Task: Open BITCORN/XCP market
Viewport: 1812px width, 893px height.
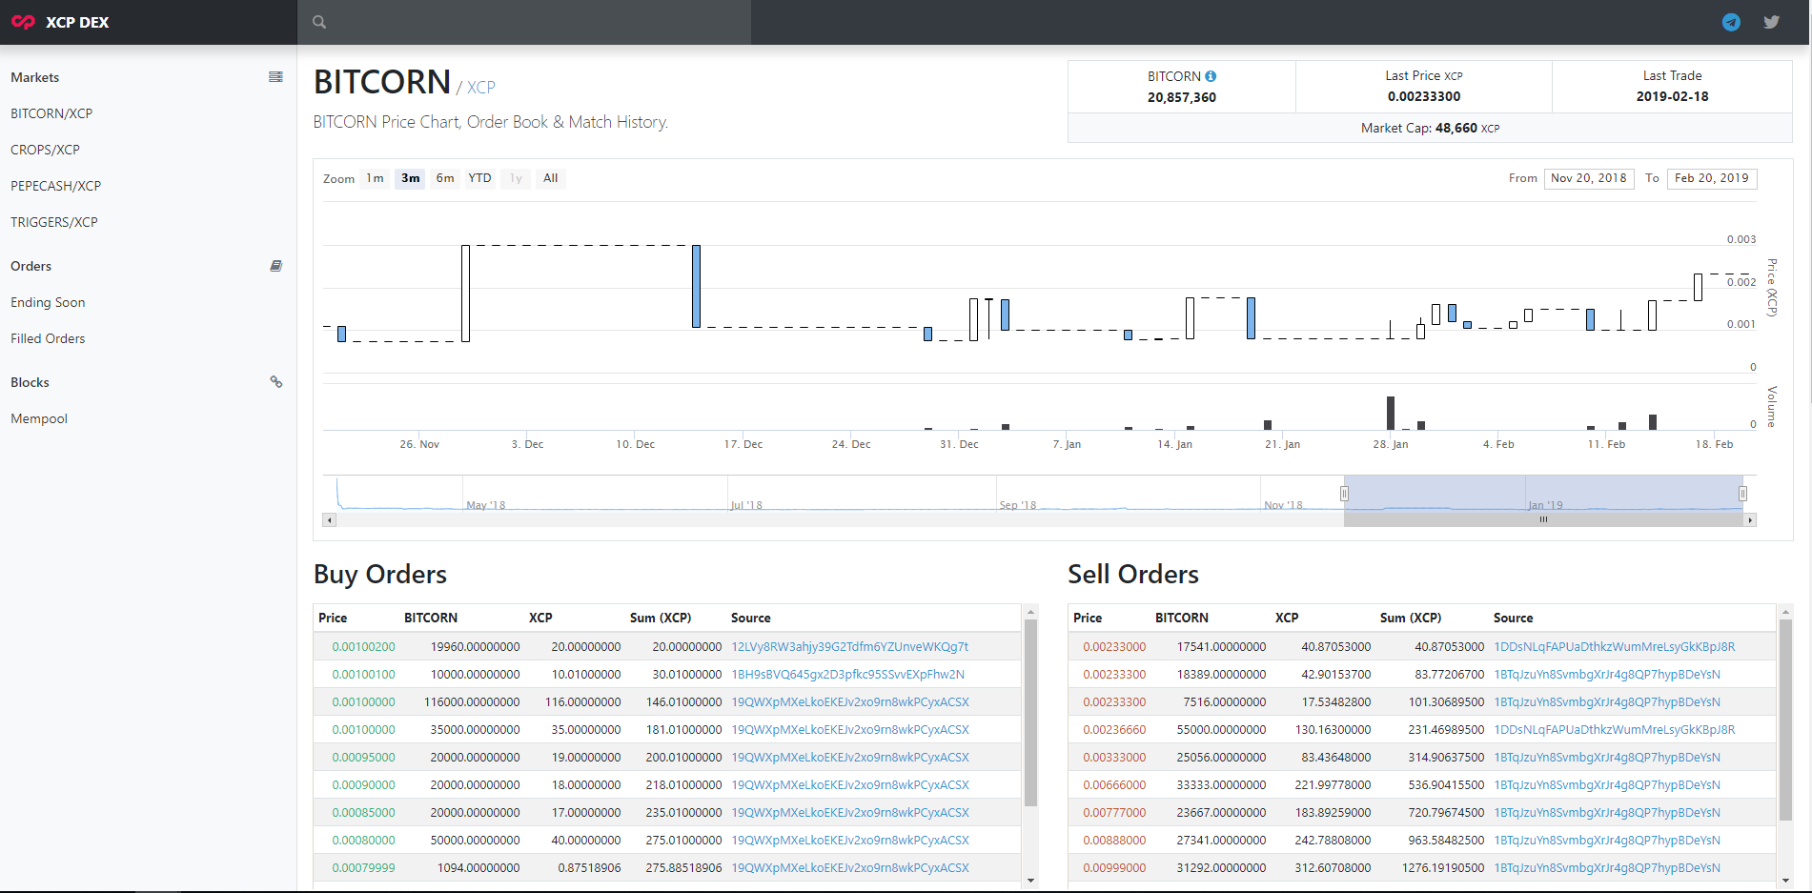Action: pyautogui.click(x=51, y=113)
